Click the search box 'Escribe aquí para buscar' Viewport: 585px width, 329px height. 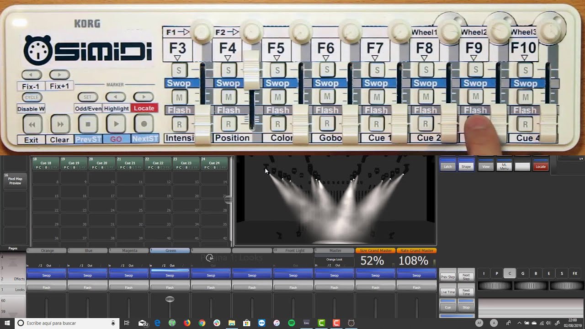(66, 323)
